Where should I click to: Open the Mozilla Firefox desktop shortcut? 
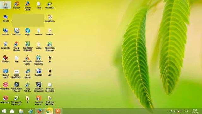pos(27,6)
